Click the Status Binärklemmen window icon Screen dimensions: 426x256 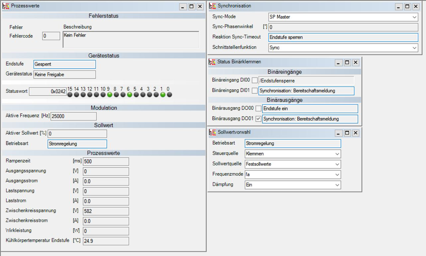pos(212,62)
